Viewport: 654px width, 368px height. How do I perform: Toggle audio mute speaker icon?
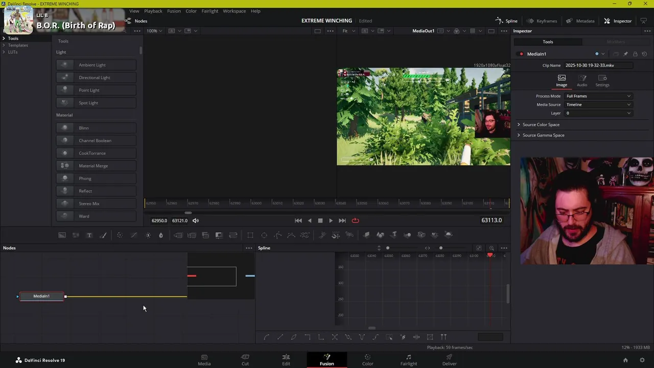click(x=196, y=221)
